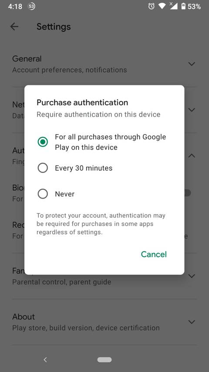Open General account preferences, notifications item
The width and height of the screenshot is (209, 372).
(x=104, y=64)
